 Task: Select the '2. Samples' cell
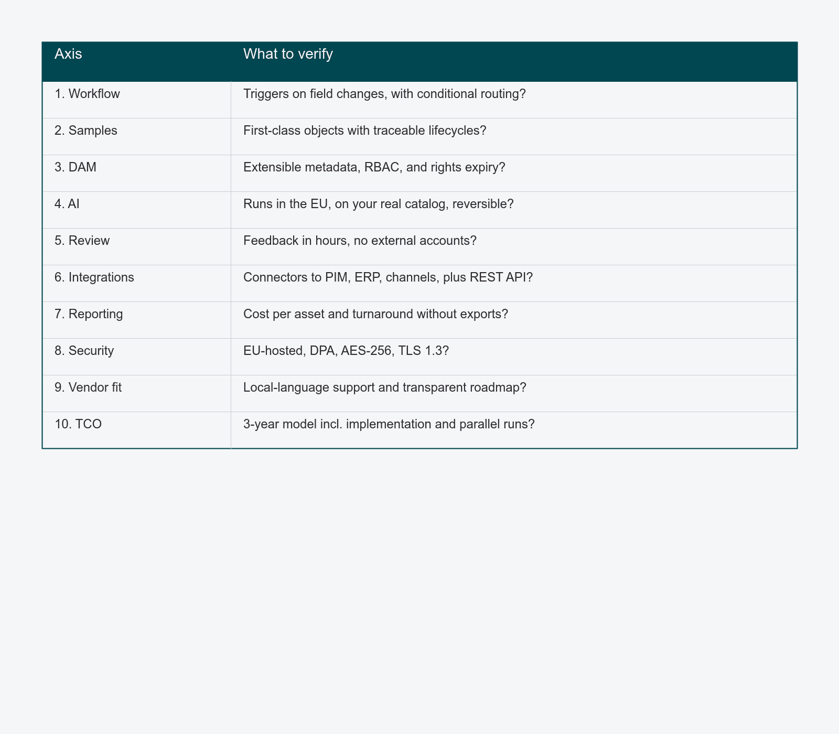[x=136, y=136]
